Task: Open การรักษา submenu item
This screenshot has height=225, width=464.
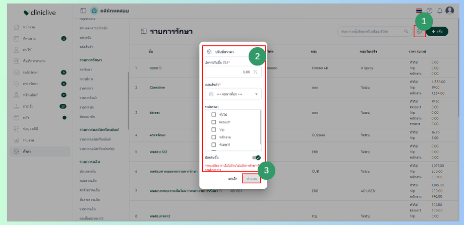Action: (86, 69)
